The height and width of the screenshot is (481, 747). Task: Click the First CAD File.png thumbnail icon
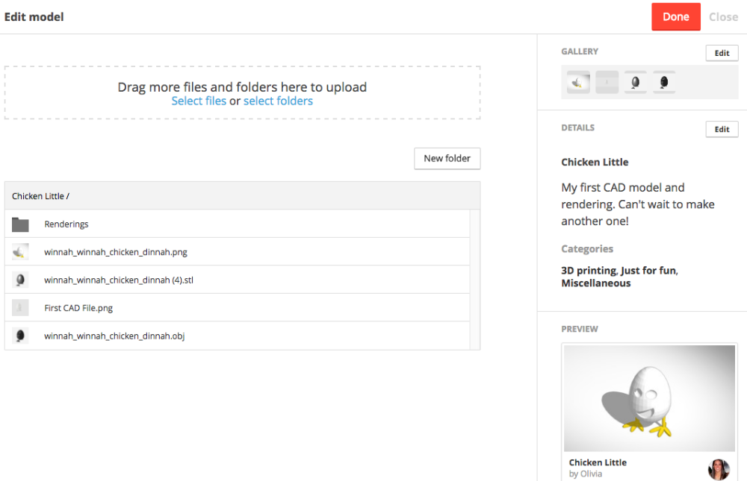click(x=20, y=308)
